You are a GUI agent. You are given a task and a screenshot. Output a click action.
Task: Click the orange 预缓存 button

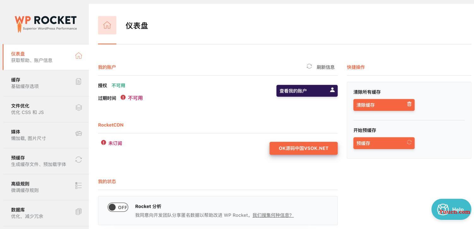coord(384,143)
